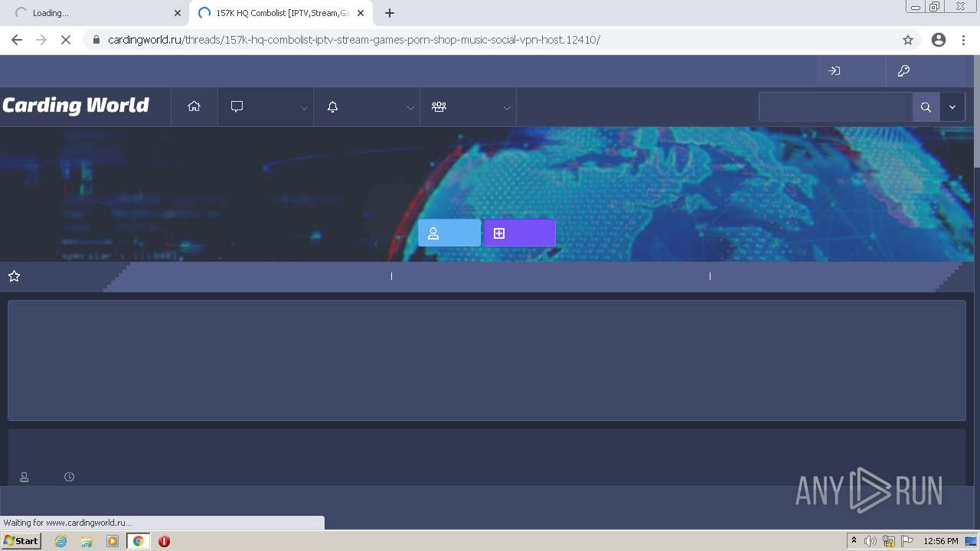Open Windows Explorer folder from taskbar
This screenshot has width=980, height=551.
tap(87, 541)
